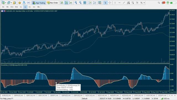Zoom in on the chart
Screen dimensions: 177x100
point(76,3)
